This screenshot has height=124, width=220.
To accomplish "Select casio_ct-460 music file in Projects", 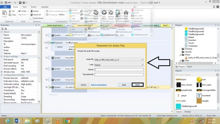I will (x=201, y=58).
